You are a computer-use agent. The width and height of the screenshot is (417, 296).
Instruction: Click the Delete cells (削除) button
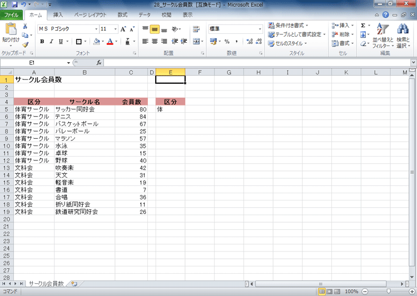pos(342,34)
